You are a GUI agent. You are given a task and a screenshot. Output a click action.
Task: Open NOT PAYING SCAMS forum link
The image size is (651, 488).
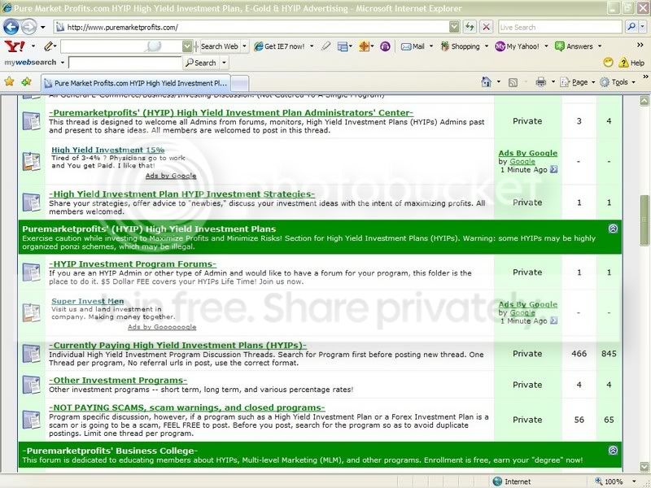tap(187, 407)
